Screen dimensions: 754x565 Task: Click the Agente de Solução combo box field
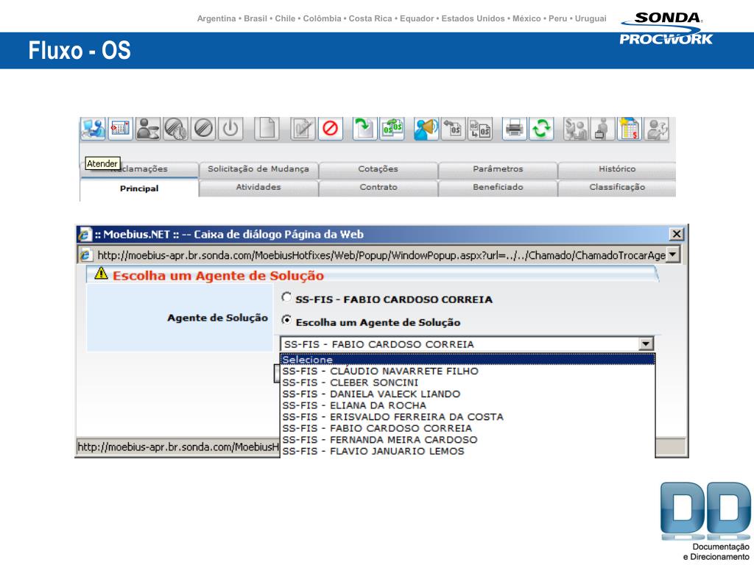[x=467, y=344]
